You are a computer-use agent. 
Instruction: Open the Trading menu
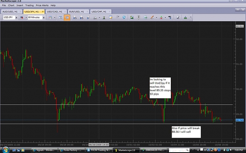[x=30, y=5]
